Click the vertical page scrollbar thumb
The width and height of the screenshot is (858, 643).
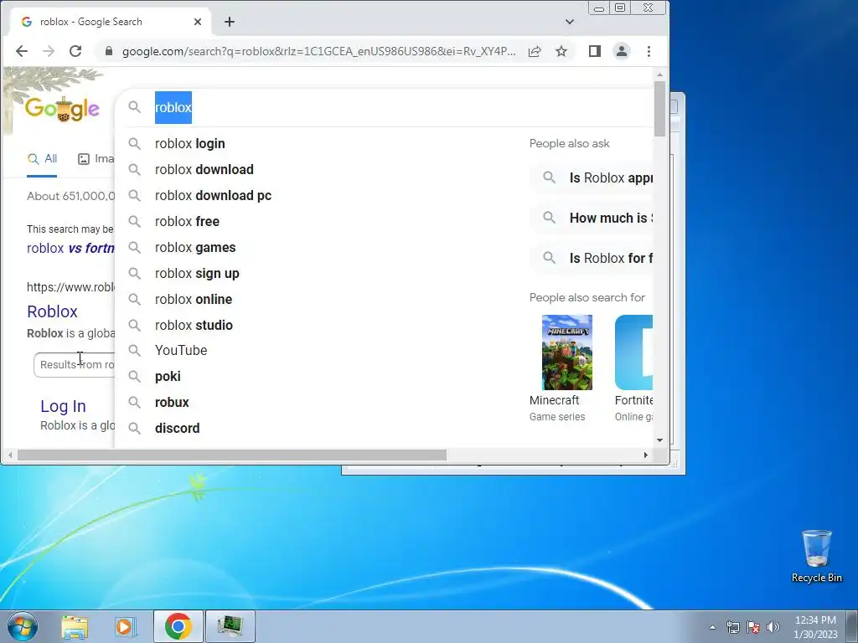pos(660,108)
